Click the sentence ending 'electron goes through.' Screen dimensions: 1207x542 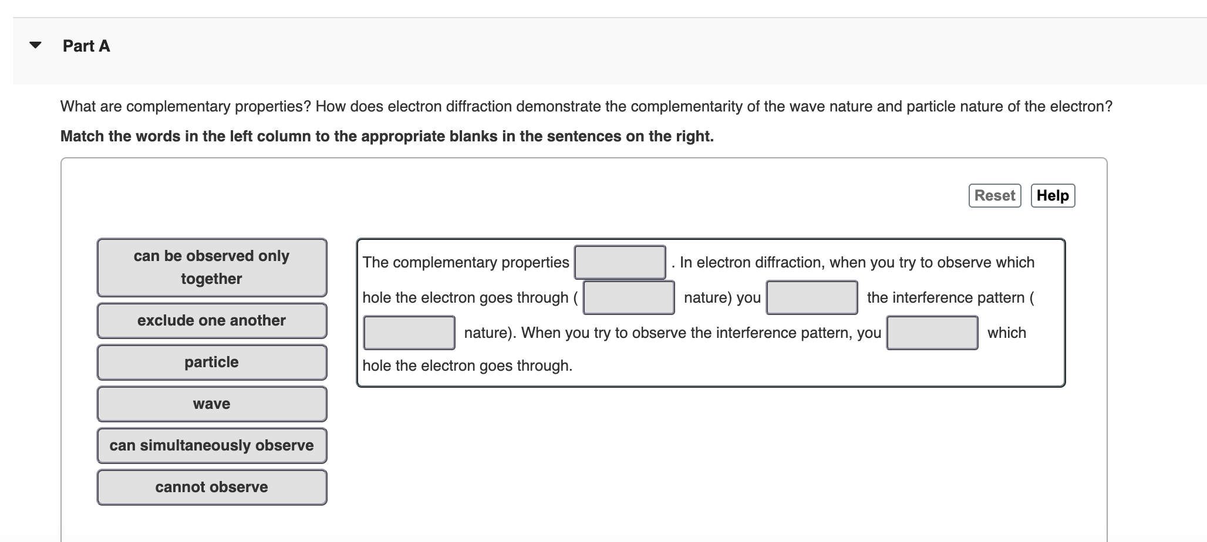[x=466, y=365]
